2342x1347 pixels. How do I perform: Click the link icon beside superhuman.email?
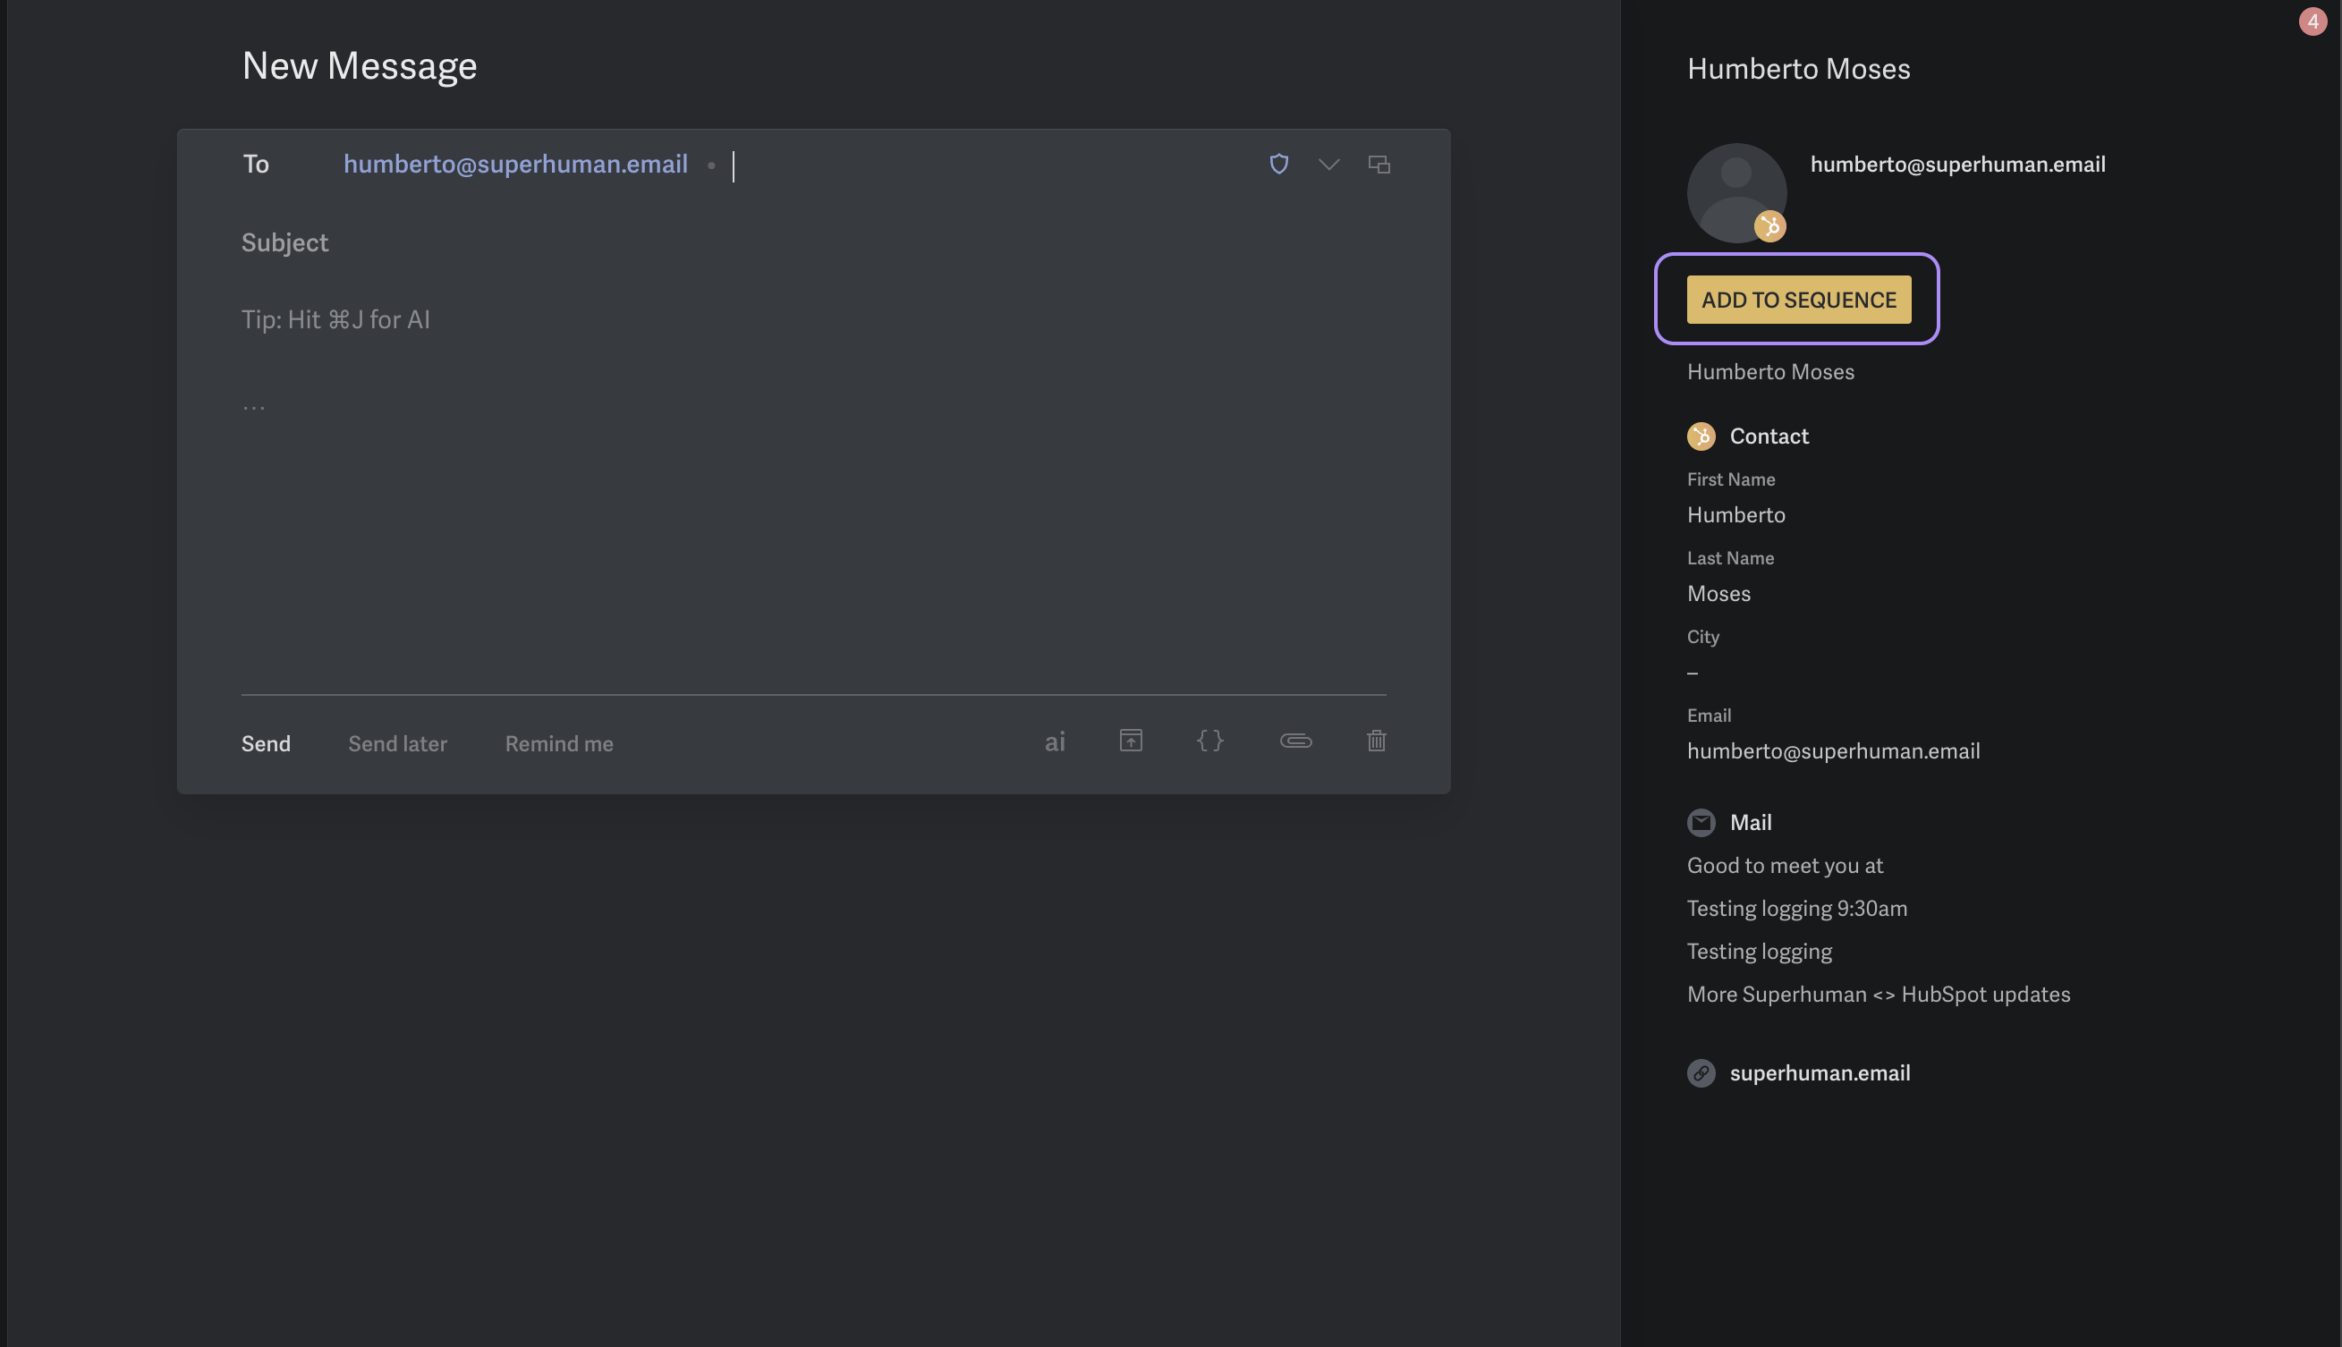click(x=1701, y=1073)
